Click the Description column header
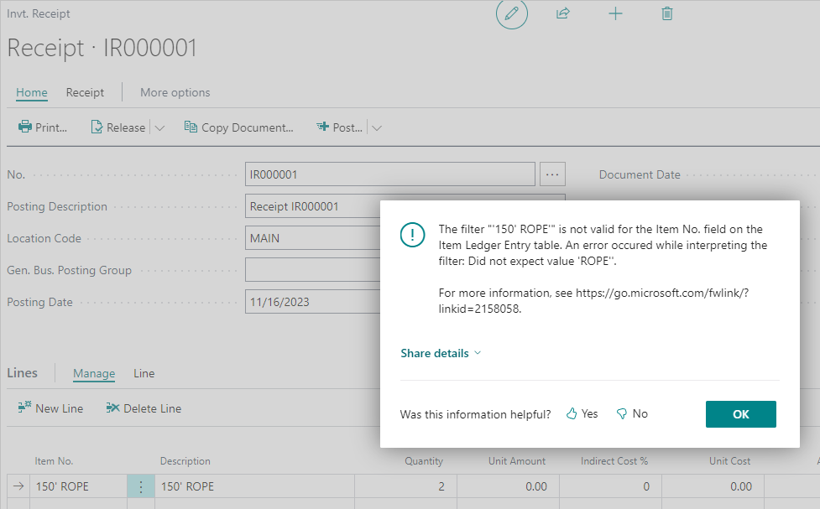Screen dimensions: 820x509 pos(185,461)
